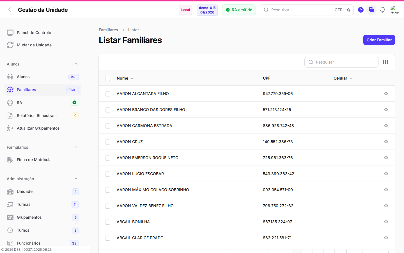This screenshot has width=404, height=253.
Task: Open Grupamentos menu item
Action: [x=43, y=217]
